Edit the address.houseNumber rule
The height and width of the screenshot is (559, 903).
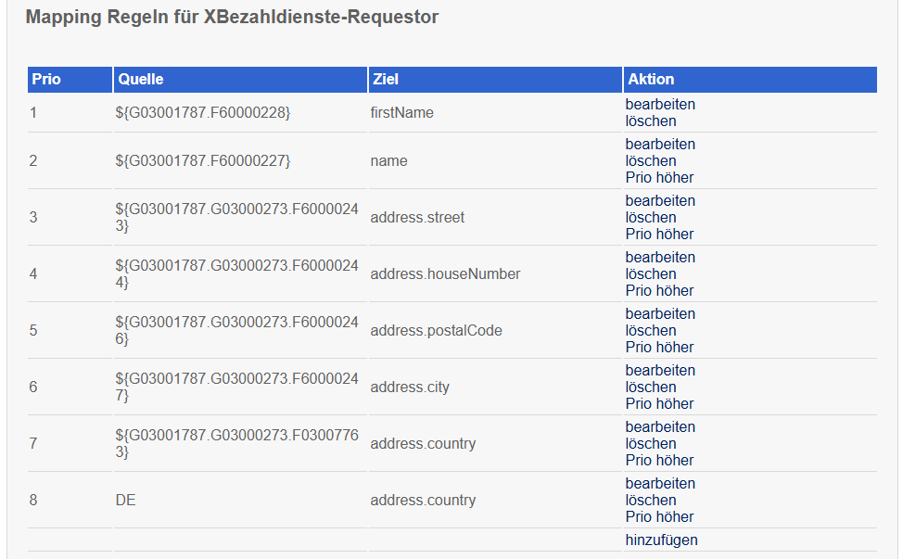tap(660, 257)
